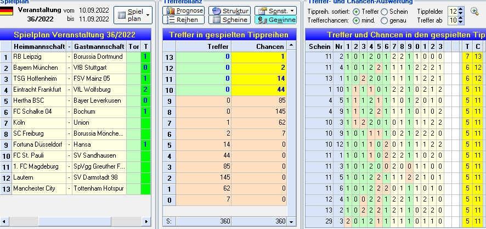Image resolution: width=486 pixels, height=229 pixels.
Task: Select Treffer sort radio button
Action: [x=356, y=12]
